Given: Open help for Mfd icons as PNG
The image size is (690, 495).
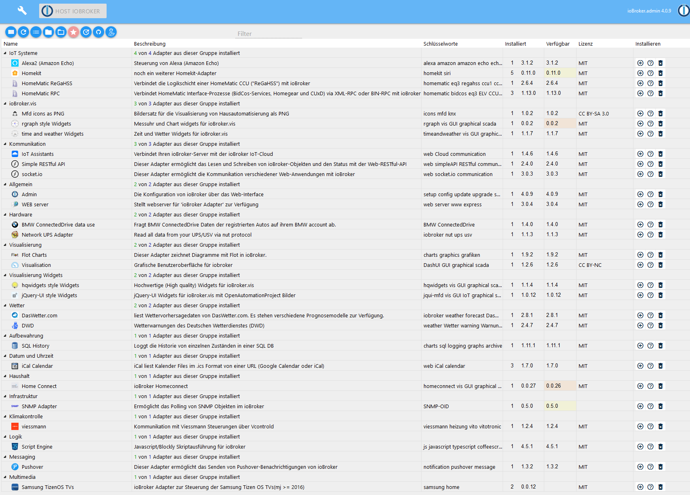Looking at the screenshot, I should click(650, 113).
